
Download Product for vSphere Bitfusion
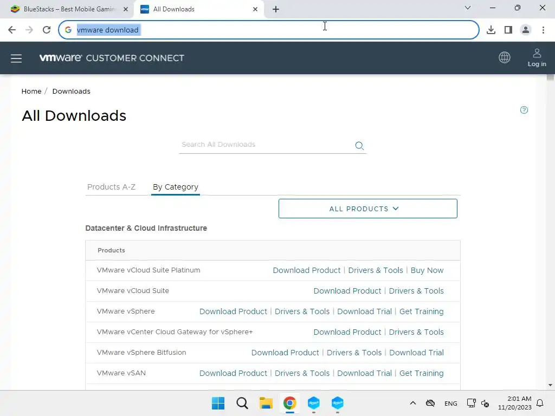click(x=285, y=352)
